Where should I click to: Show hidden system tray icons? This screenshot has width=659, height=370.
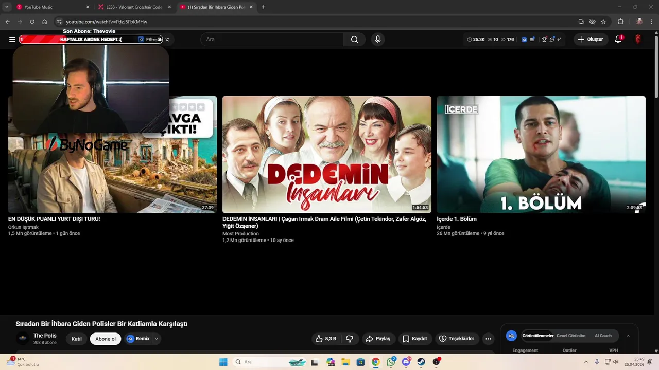click(585, 362)
